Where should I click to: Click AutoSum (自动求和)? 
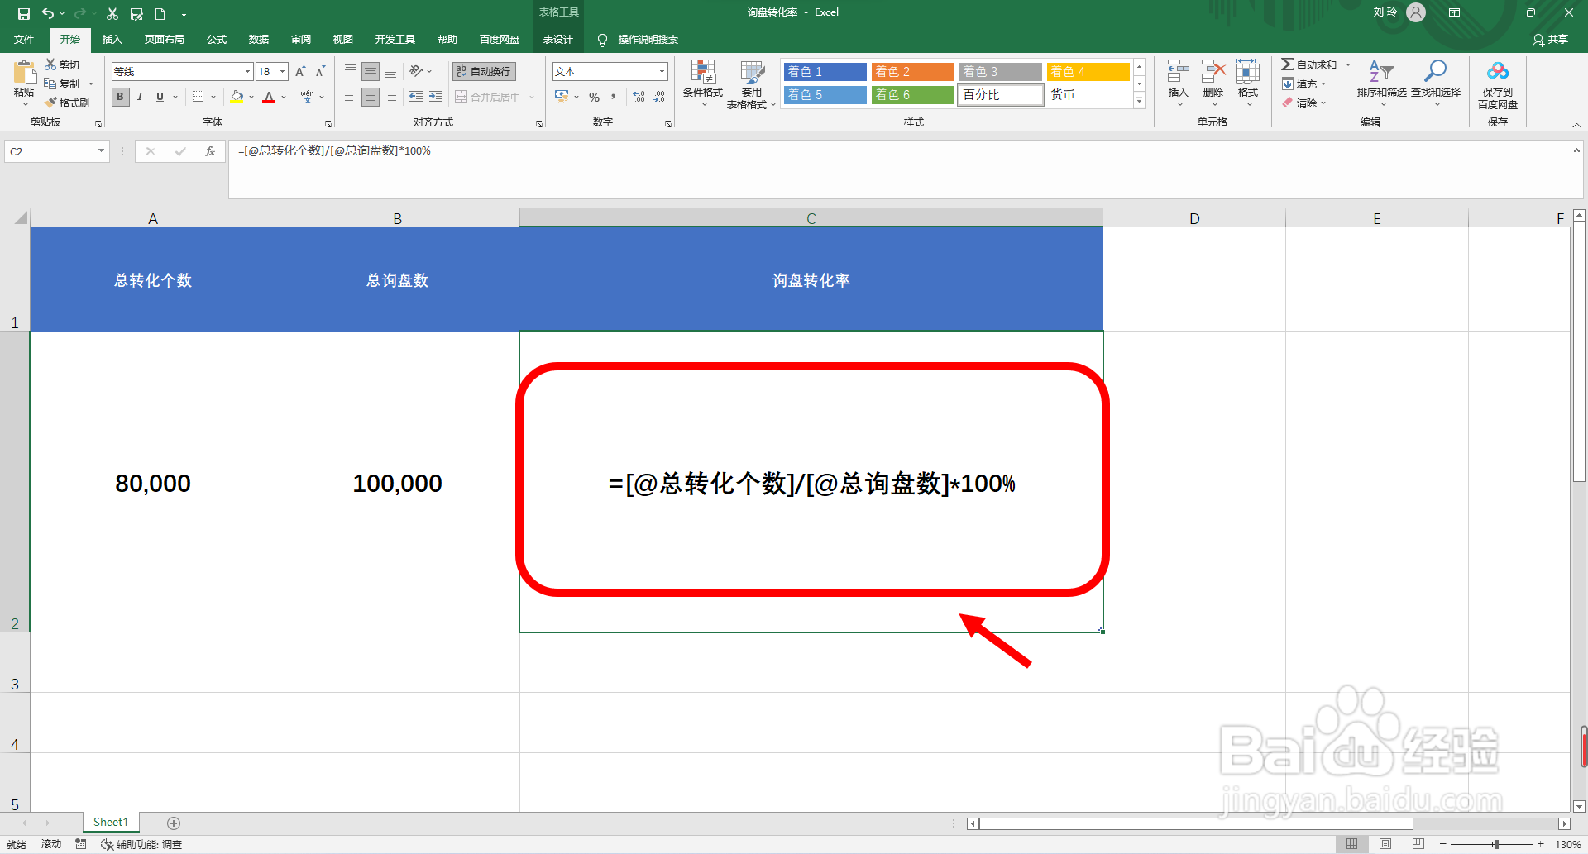1309,64
